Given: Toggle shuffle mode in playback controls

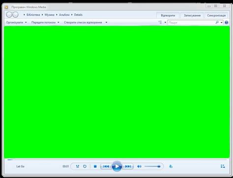Looking at the screenshot, I should point(78,166).
